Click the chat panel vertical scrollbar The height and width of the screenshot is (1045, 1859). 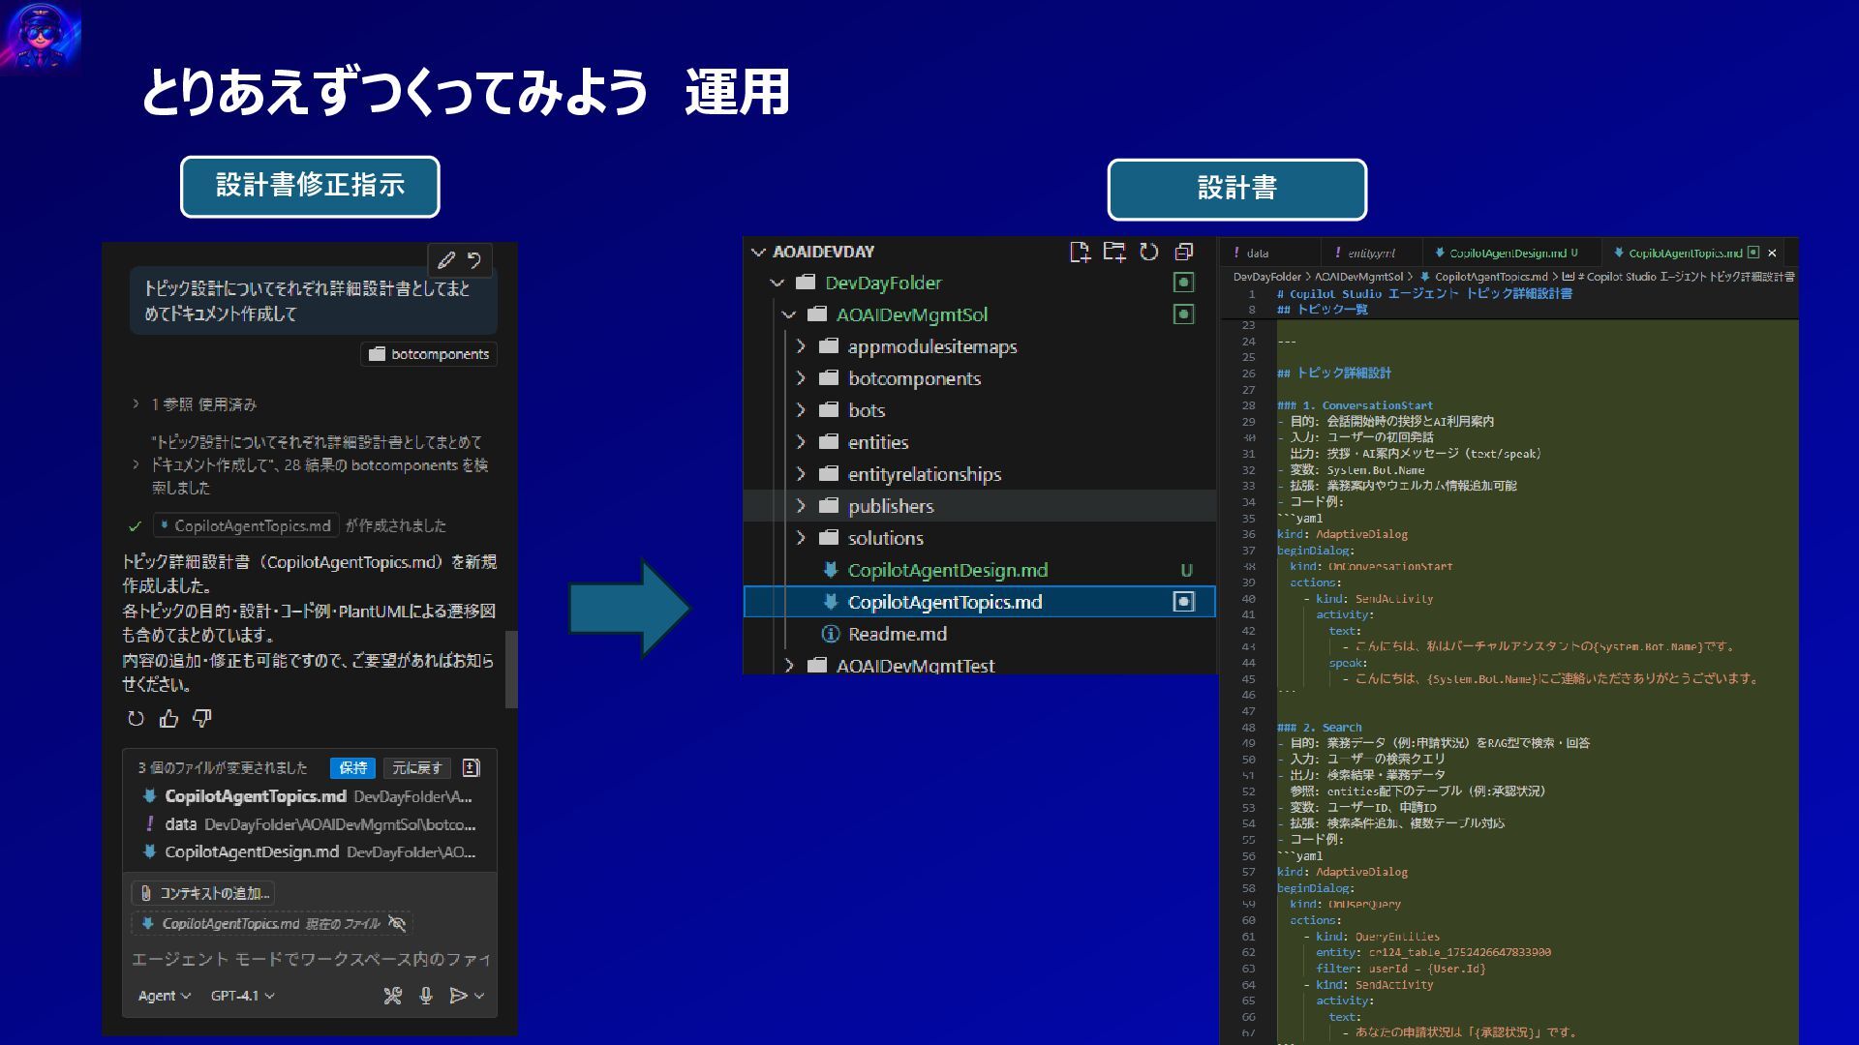(511, 670)
